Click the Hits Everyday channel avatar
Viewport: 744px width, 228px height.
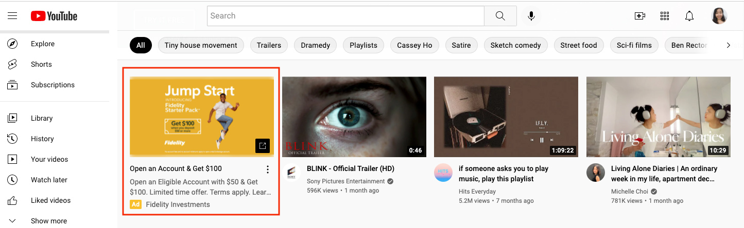(x=443, y=173)
